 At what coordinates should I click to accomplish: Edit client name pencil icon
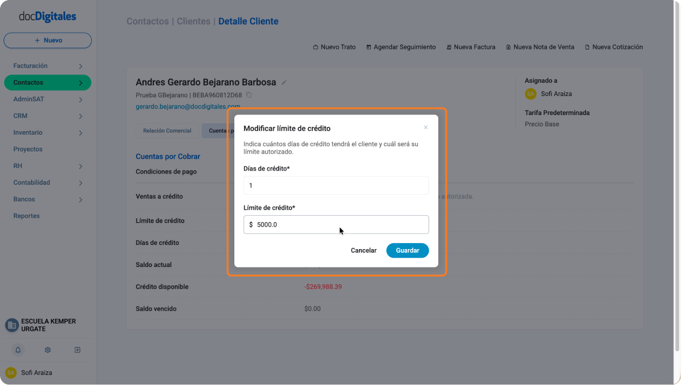pyautogui.click(x=284, y=82)
